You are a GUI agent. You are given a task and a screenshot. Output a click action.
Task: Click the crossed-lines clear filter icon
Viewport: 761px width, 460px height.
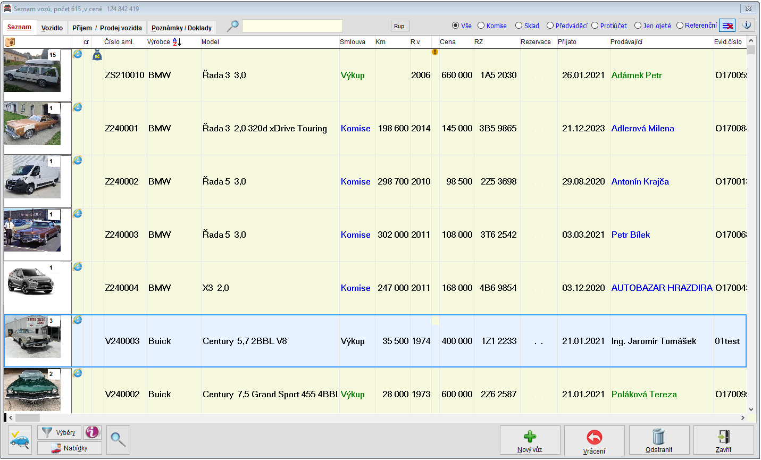pos(727,26)
